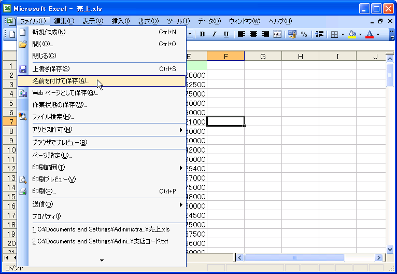Toggle bold formatting

click(x=202, y=34)
